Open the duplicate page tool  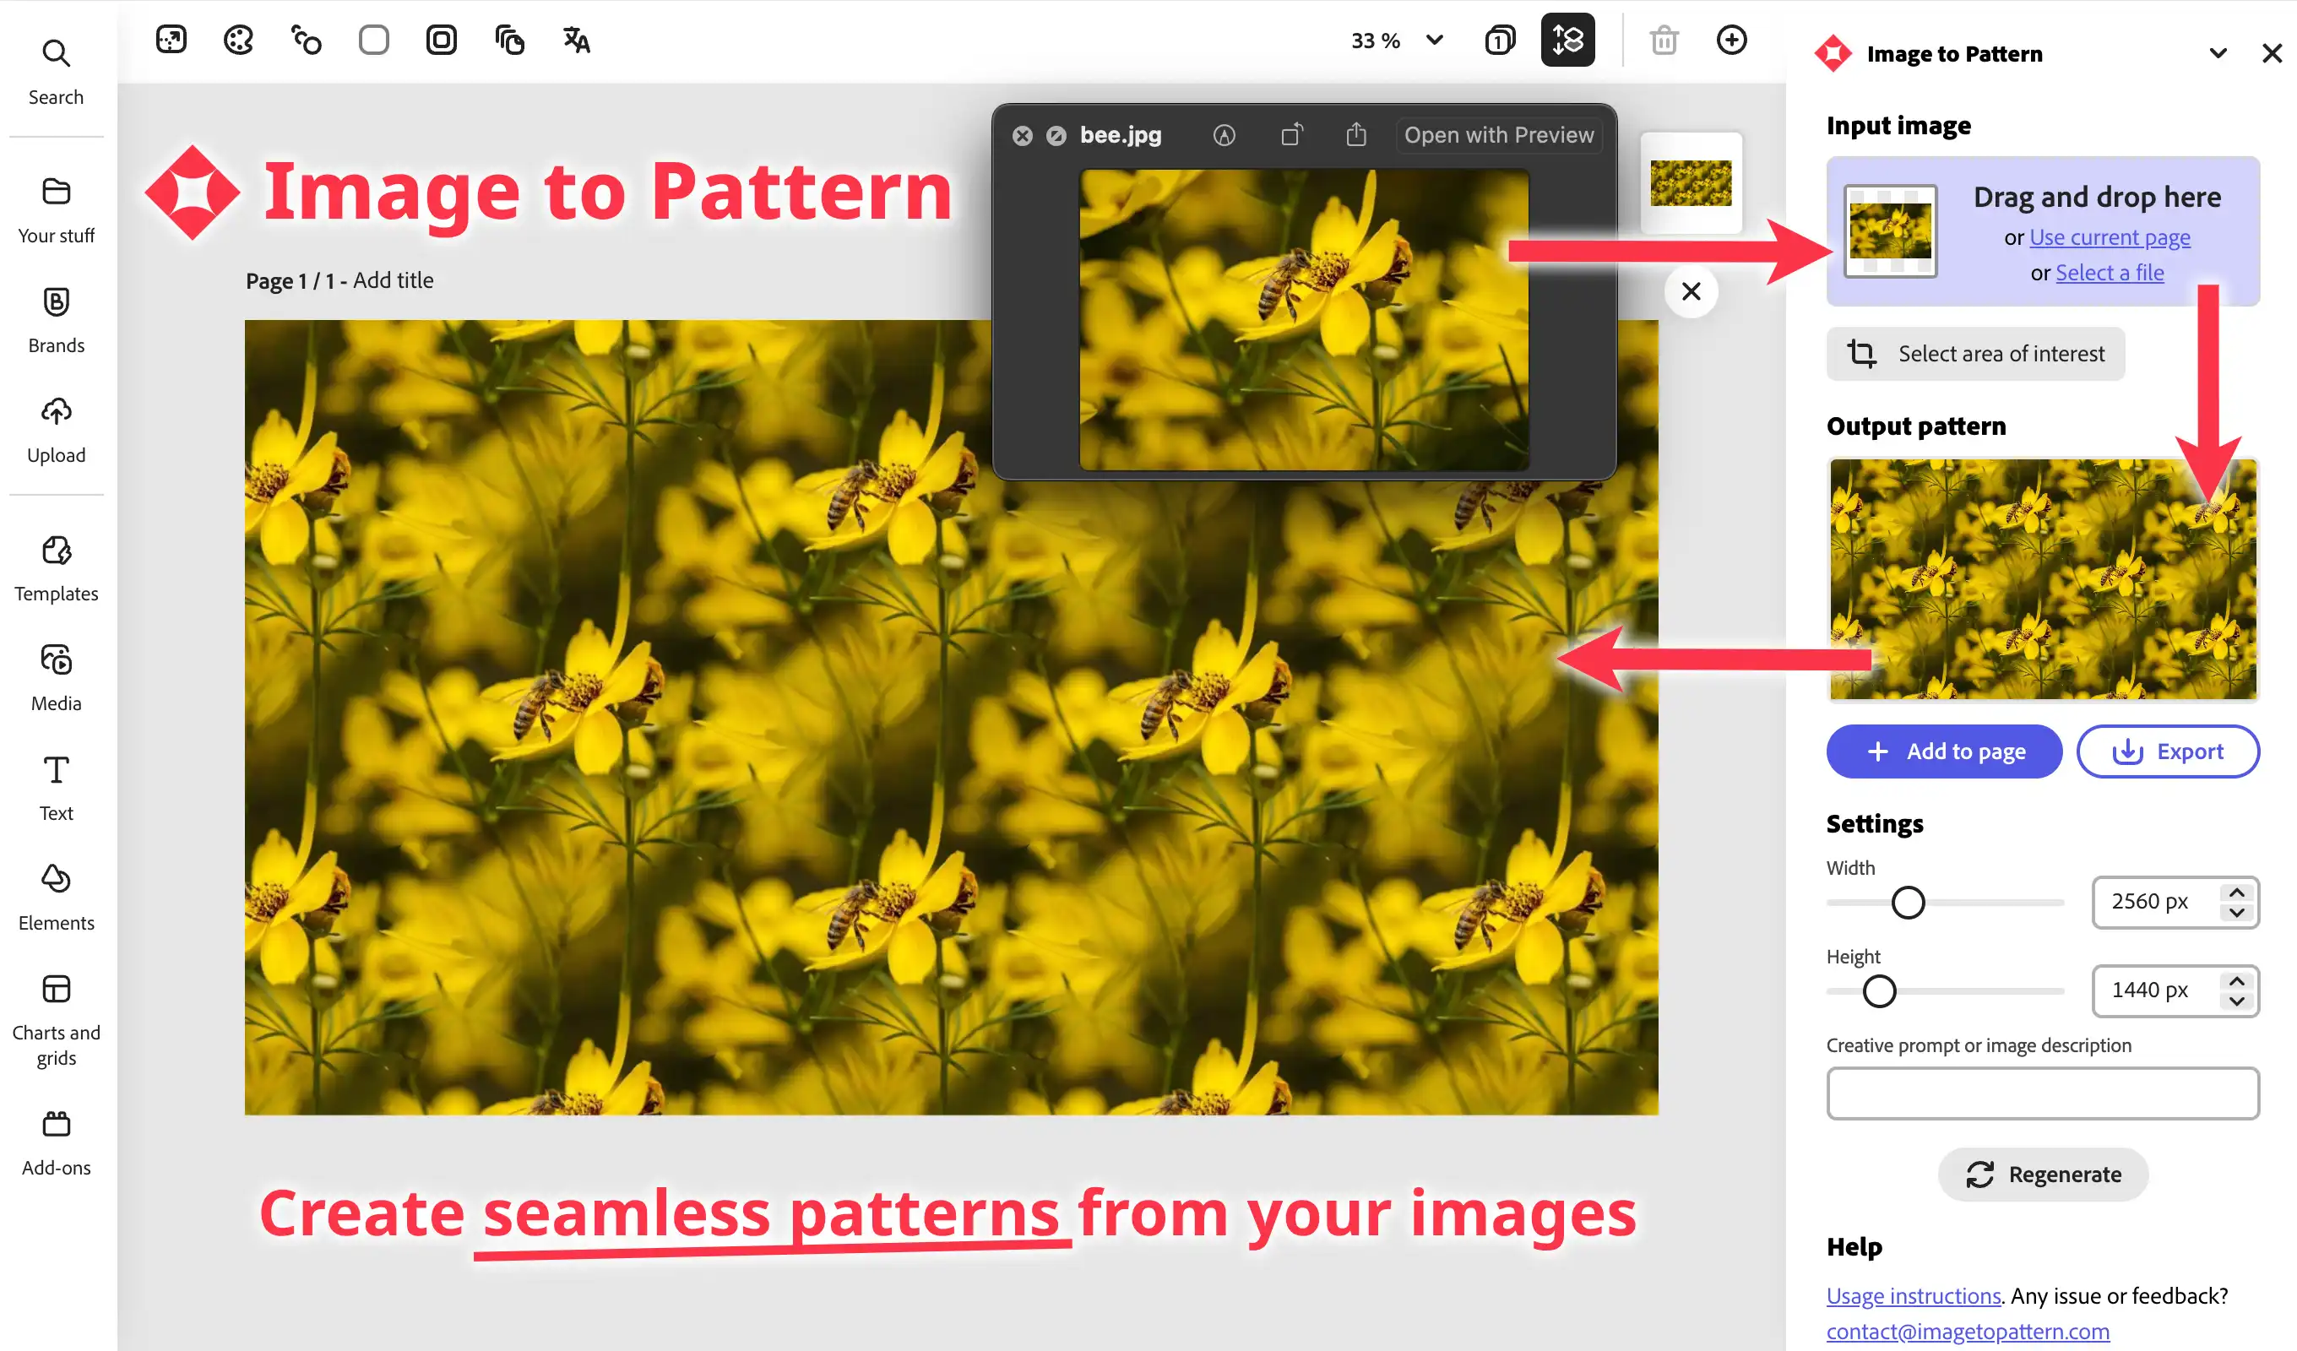point(510,39)
